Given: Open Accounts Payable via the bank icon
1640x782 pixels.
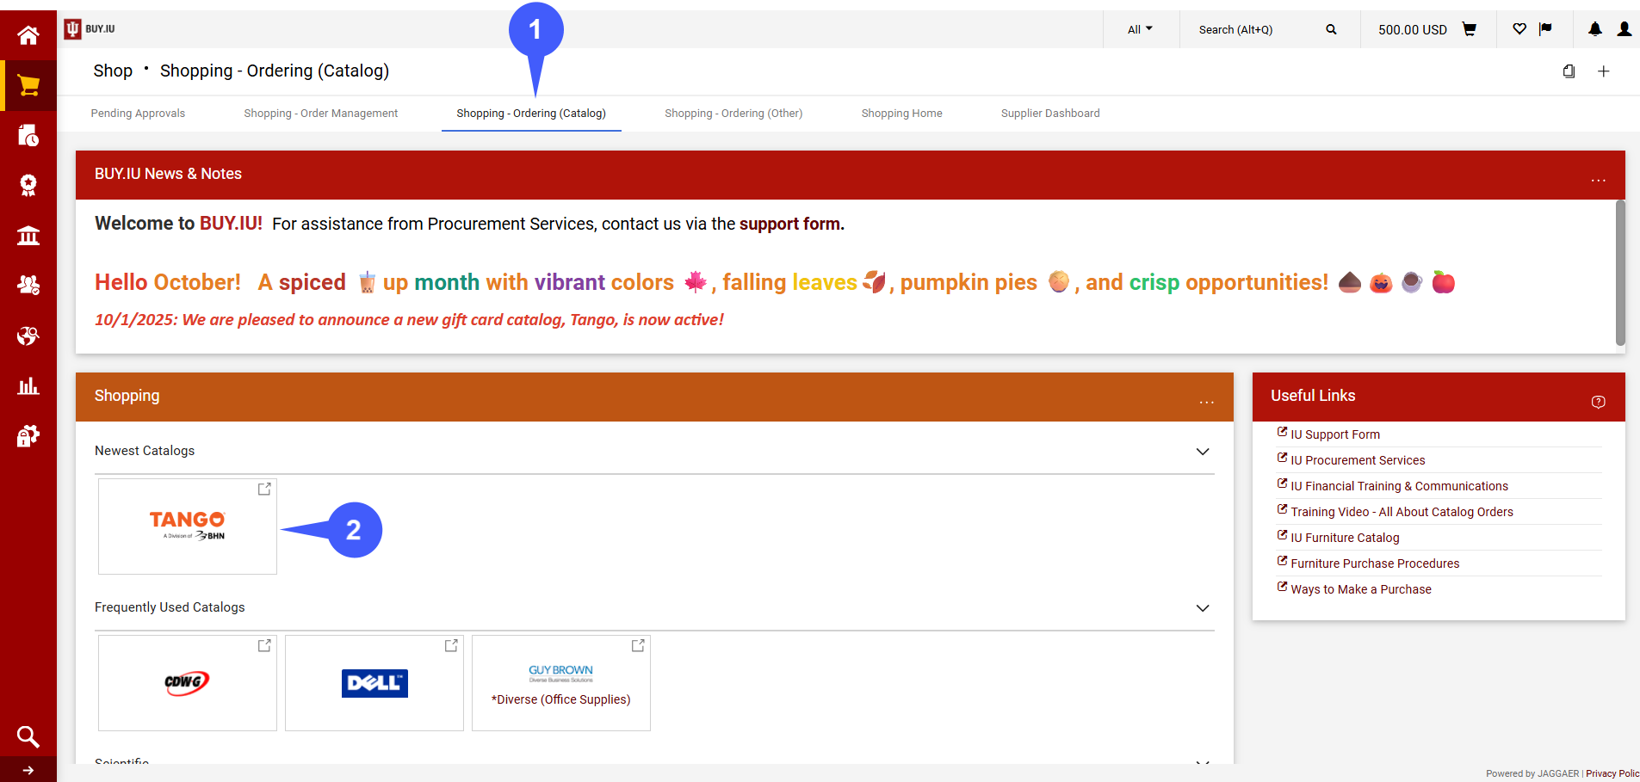Looking at the screenshot, I should [28, 235].
